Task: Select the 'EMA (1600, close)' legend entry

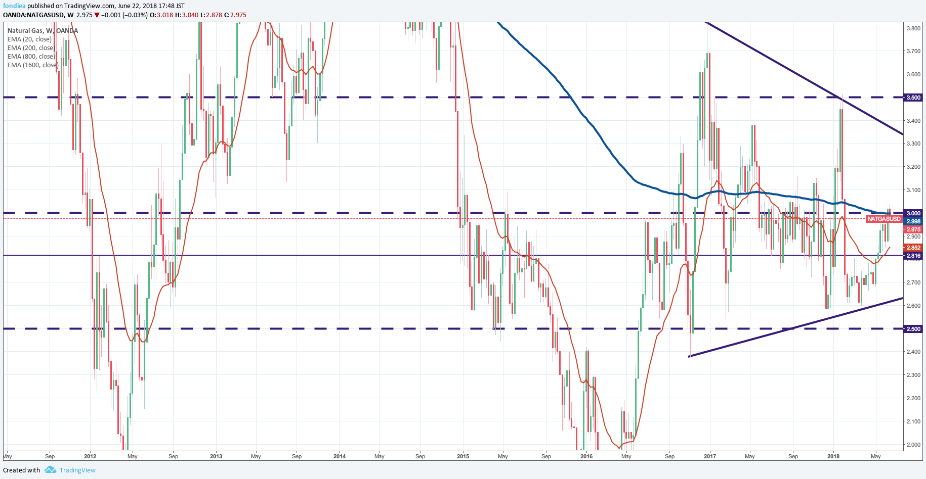Action: [33, 65]
